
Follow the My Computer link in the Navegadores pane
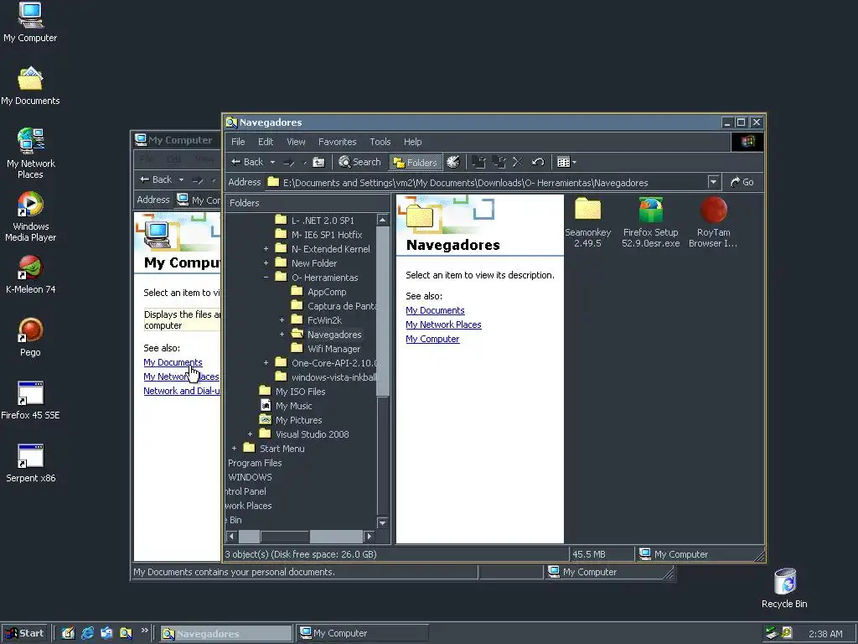click(x=432, y=339)
